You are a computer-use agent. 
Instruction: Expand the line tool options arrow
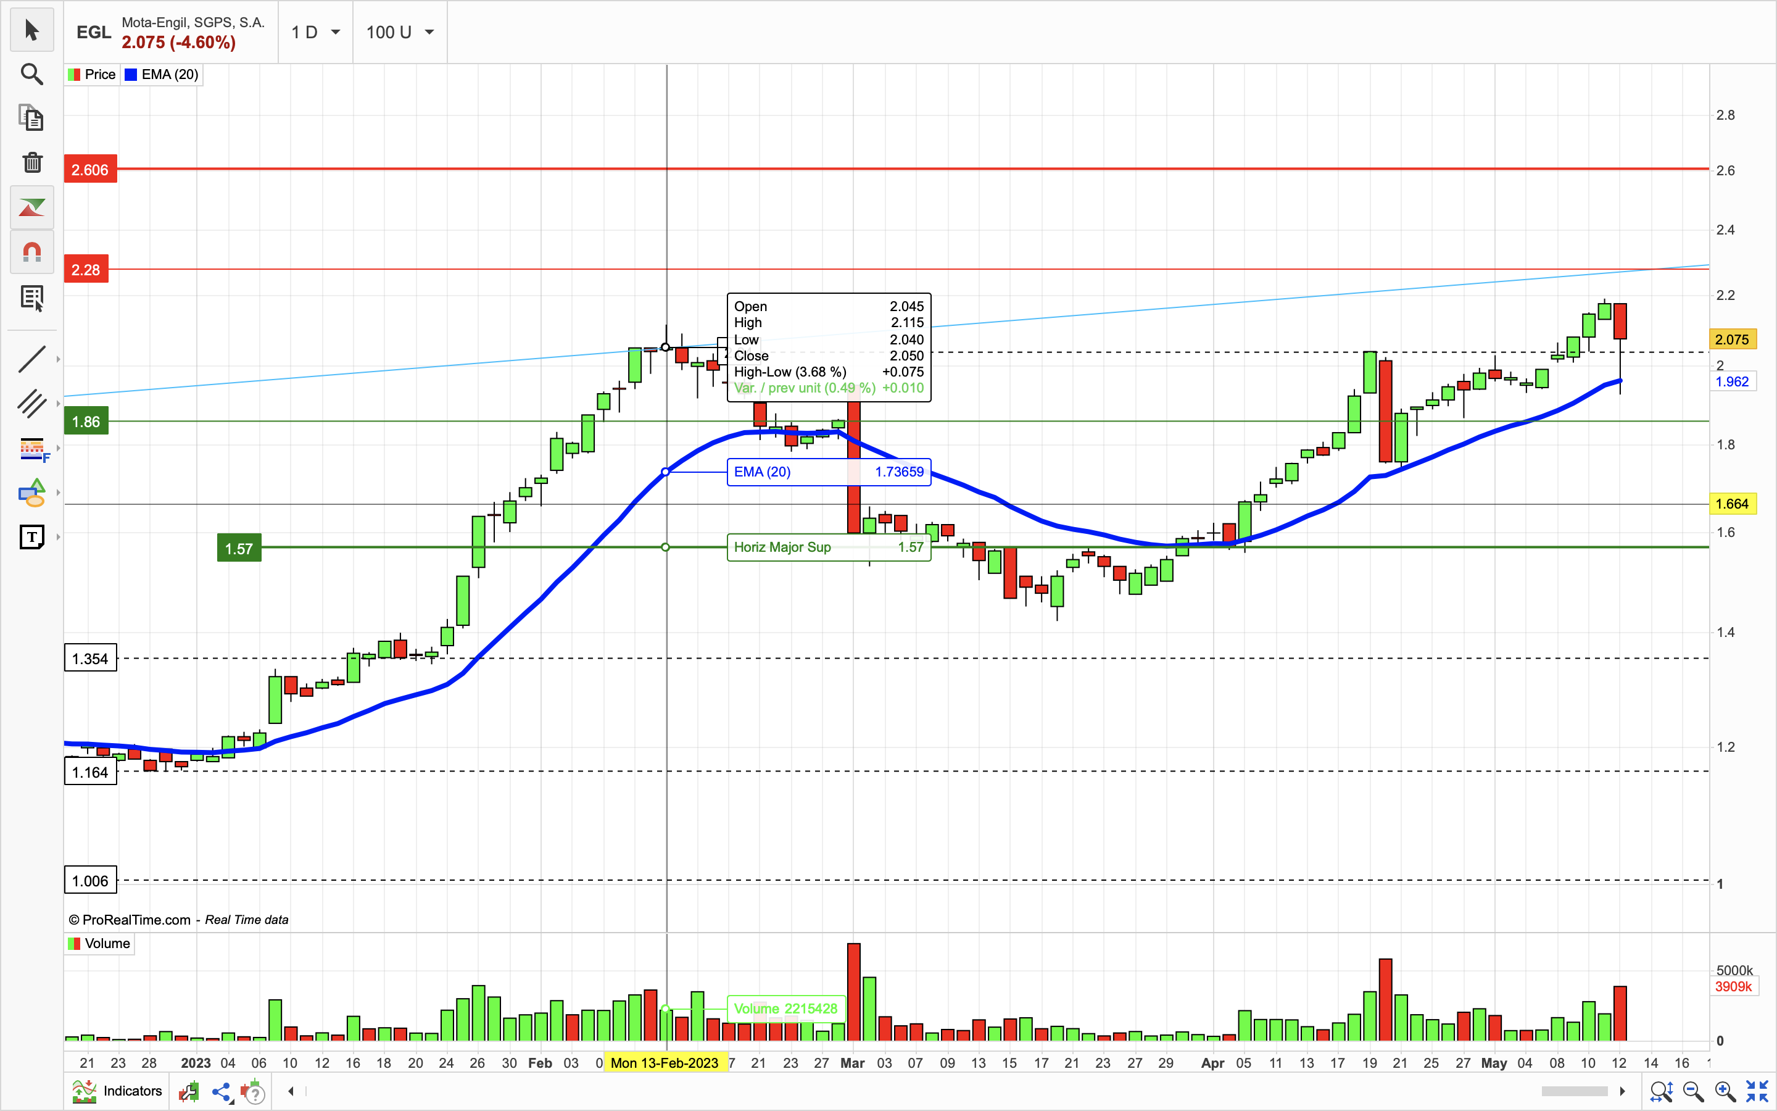[x=58, y=359]
